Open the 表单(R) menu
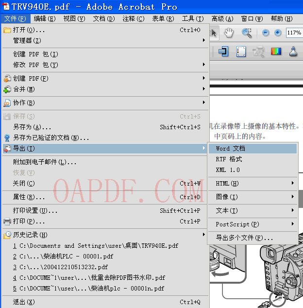 163,18
